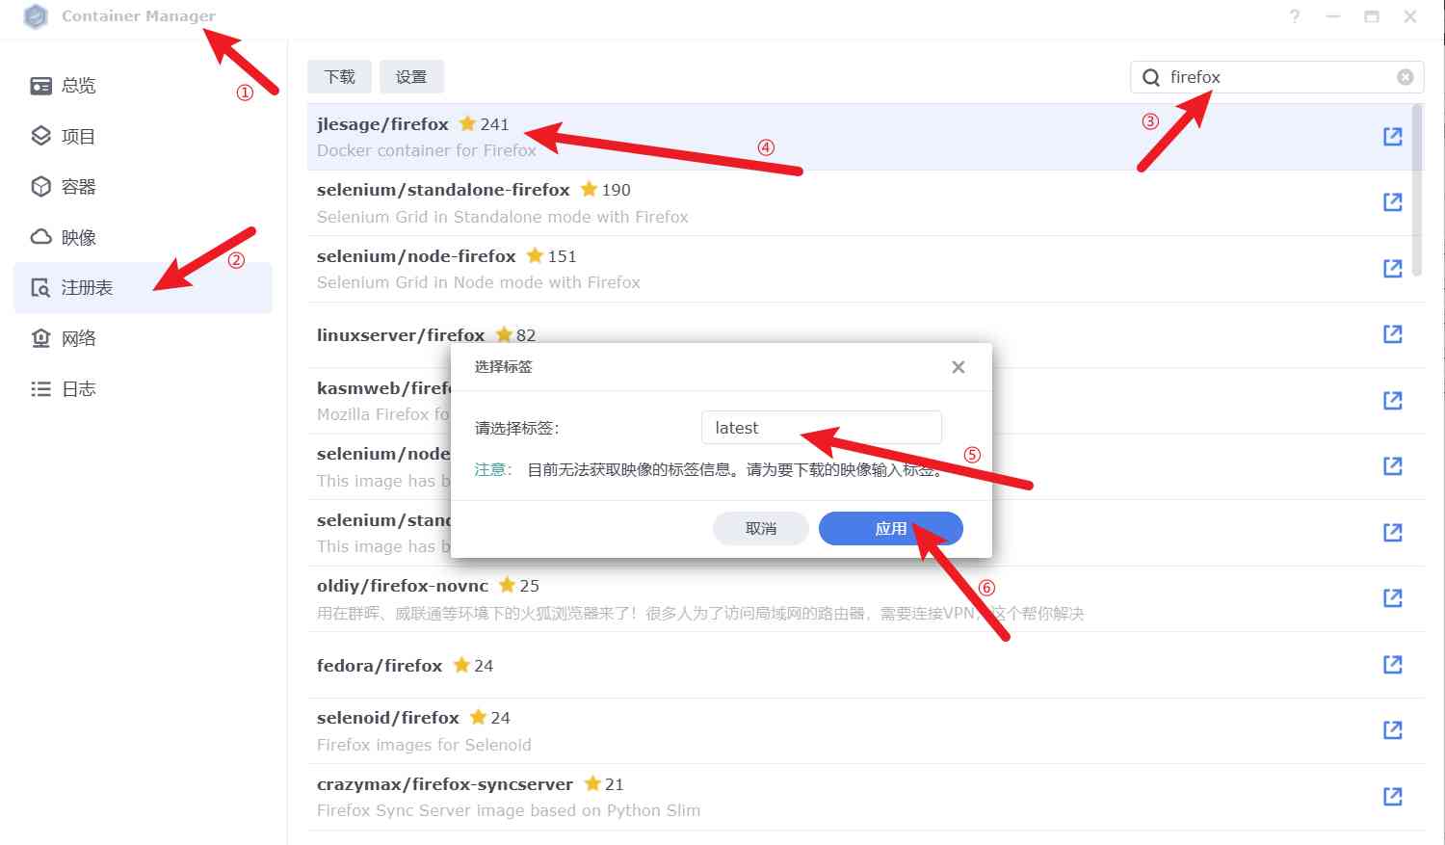Click the 下载 download button
The height and width of the screenshot is (845, 1445).
(x=340, y=77)
